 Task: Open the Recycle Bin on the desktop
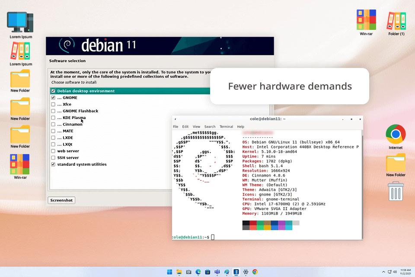396,192
